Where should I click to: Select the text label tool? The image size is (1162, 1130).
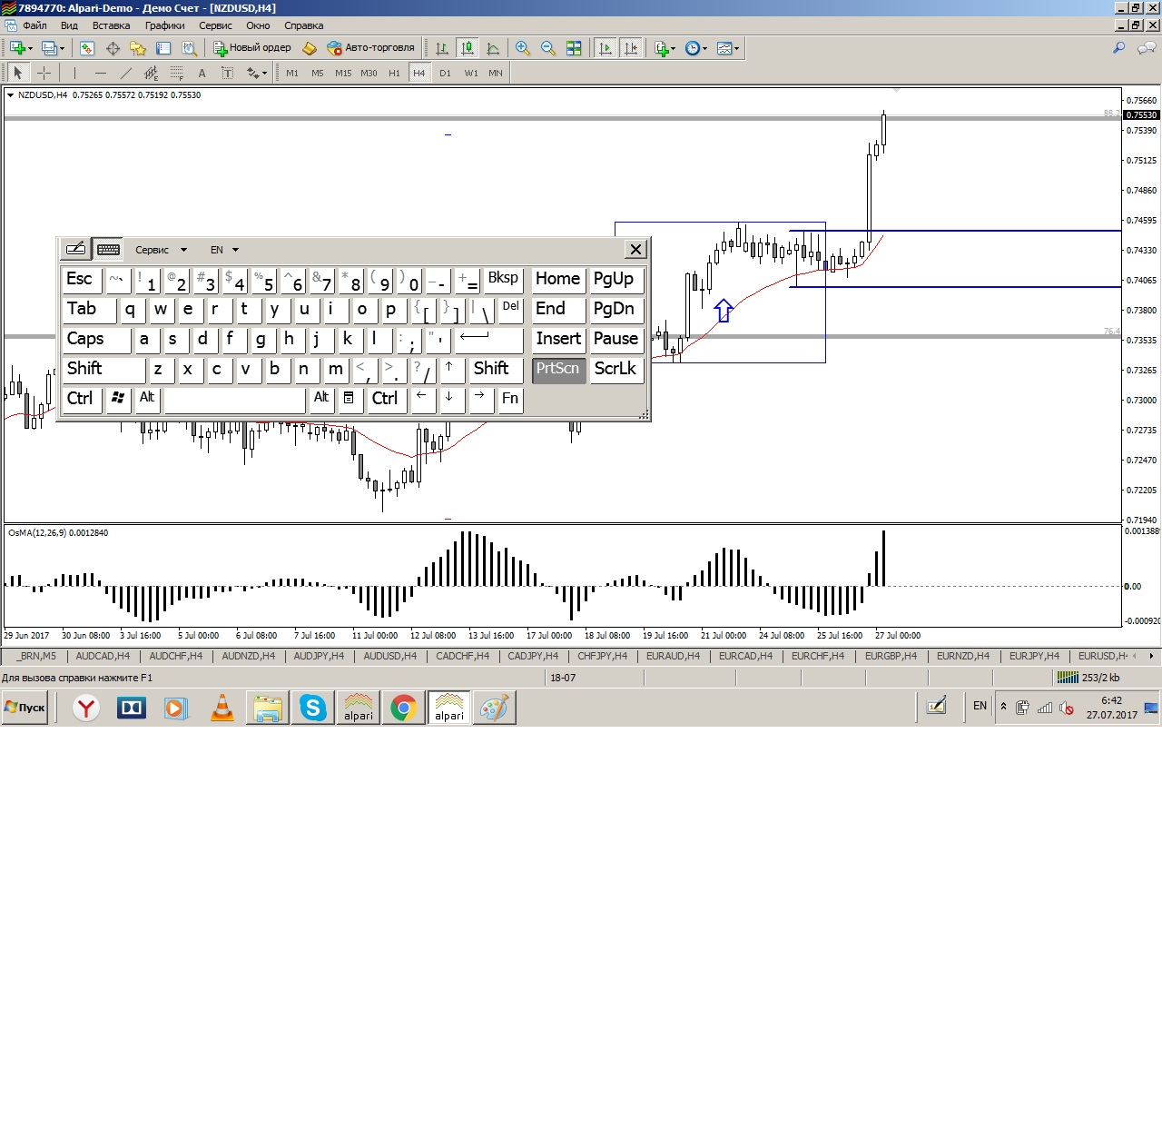(227, 73)
